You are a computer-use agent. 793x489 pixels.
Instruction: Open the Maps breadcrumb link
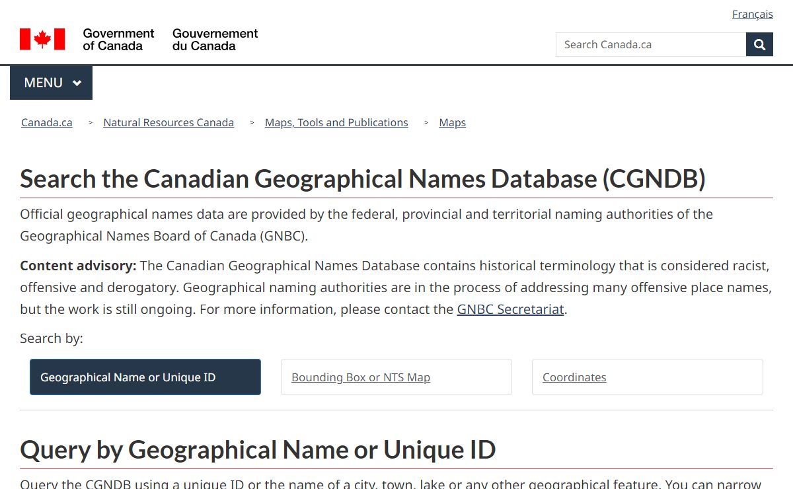tap(452, 123)
